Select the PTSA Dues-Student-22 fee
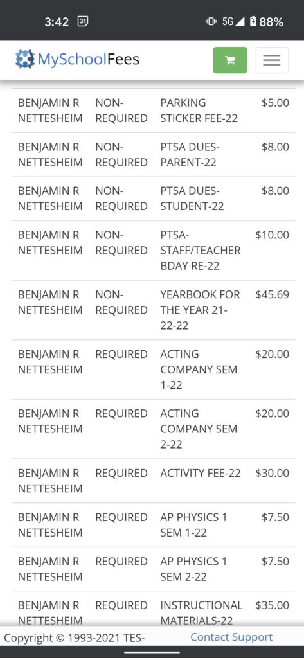The width and height of the screenshot is (304, 658). point(153,199)
